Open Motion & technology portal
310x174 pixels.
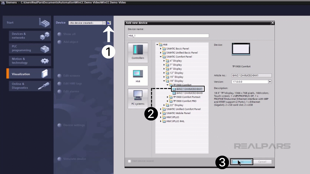coord(30,61)
